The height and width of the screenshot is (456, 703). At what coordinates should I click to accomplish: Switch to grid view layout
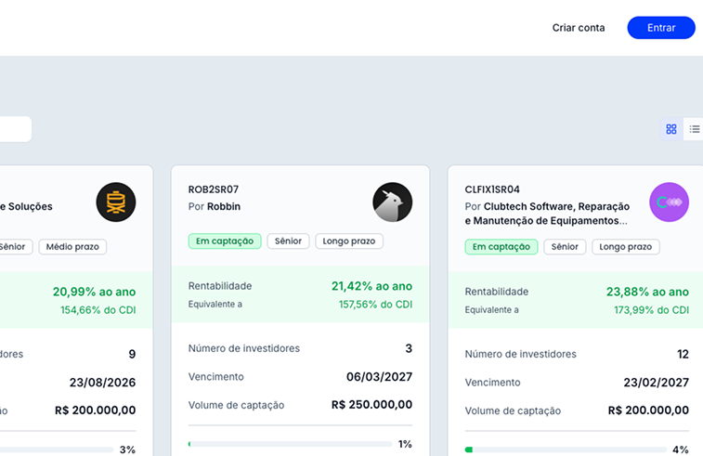point(671,129)
